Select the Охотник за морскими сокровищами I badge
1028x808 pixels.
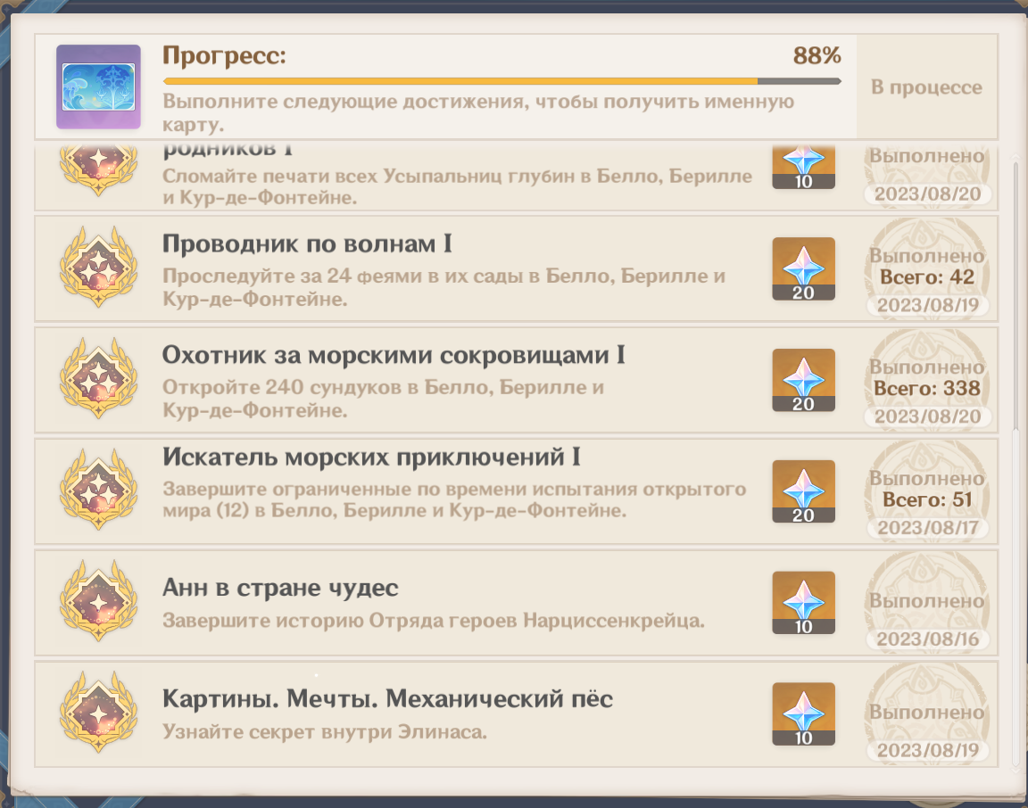pyautogui.click(x=97, y=379)
